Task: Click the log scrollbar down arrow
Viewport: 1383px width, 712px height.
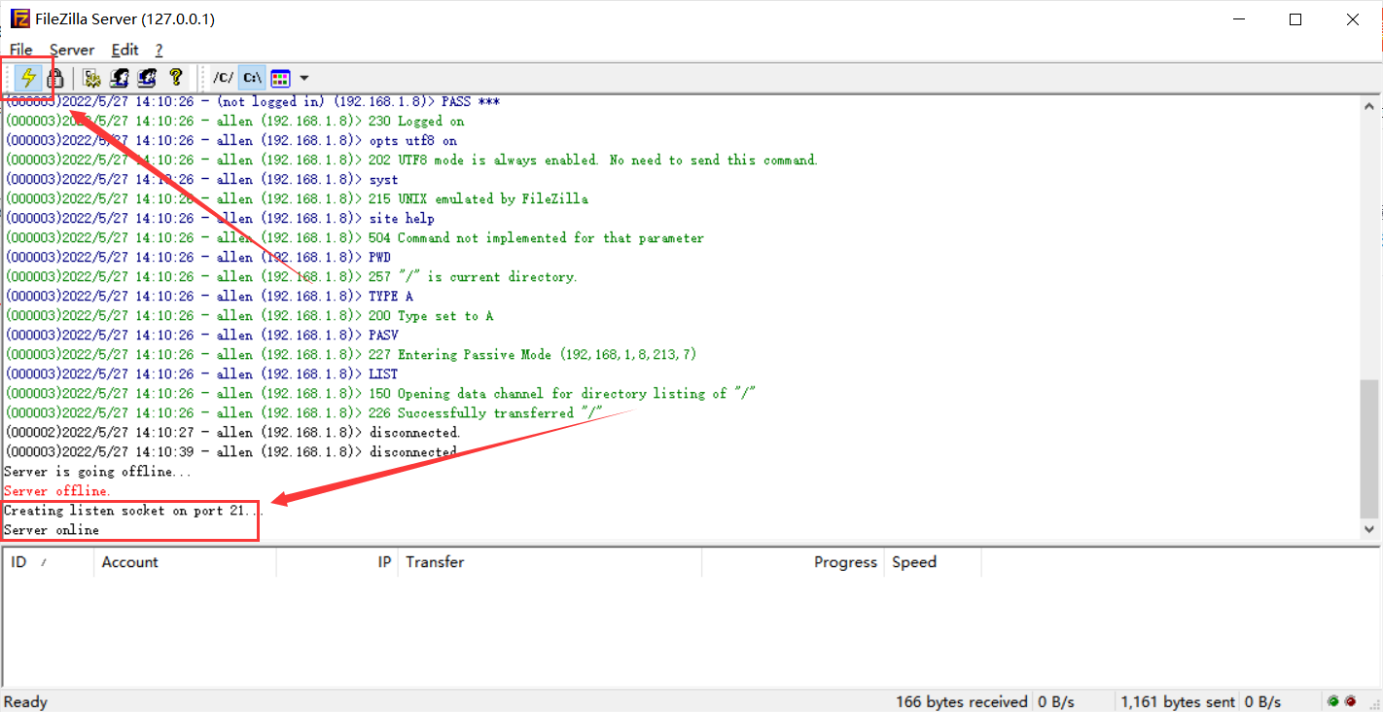Action: [x=1369, y=529]
